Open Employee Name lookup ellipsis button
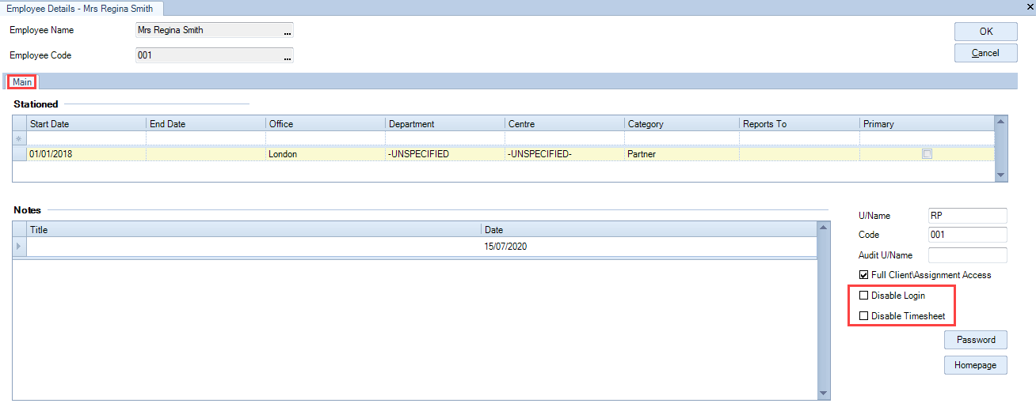The image size is (1036, 407). 288,32
